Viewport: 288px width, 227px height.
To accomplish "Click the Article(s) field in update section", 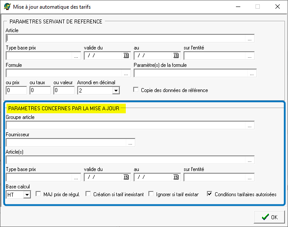I will [x=126, y=160].
